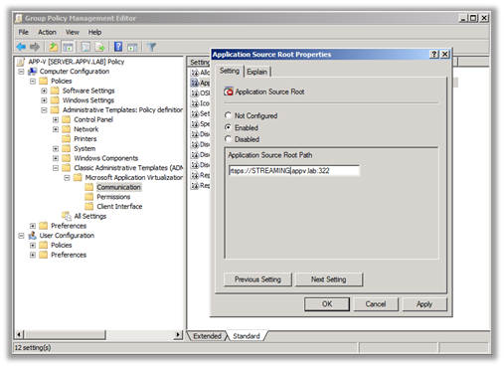Click the Communication folder icon
This screenshot has height=367, width=504.
[x=88, y=187]
